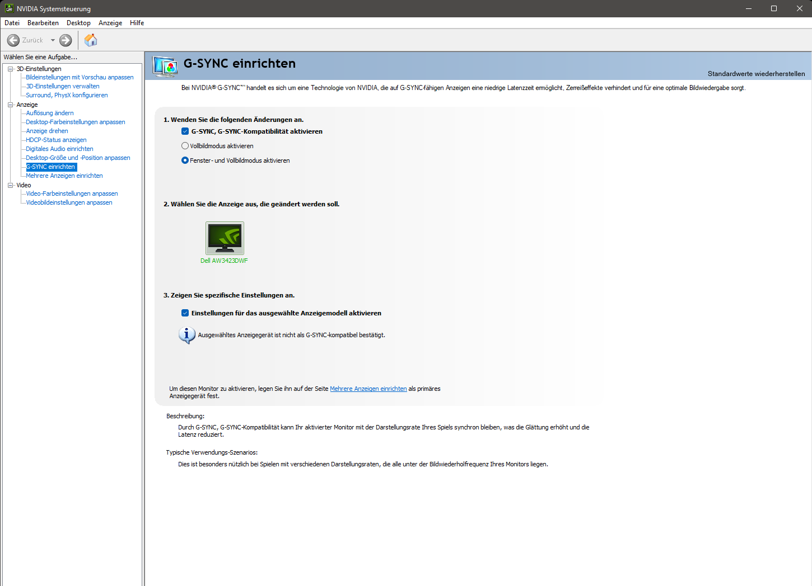This screenshot has width=812, height=586.
Task: Open Bildeinstellungen mit Vorschau anpassen
Action: click(x=80, y=77)
